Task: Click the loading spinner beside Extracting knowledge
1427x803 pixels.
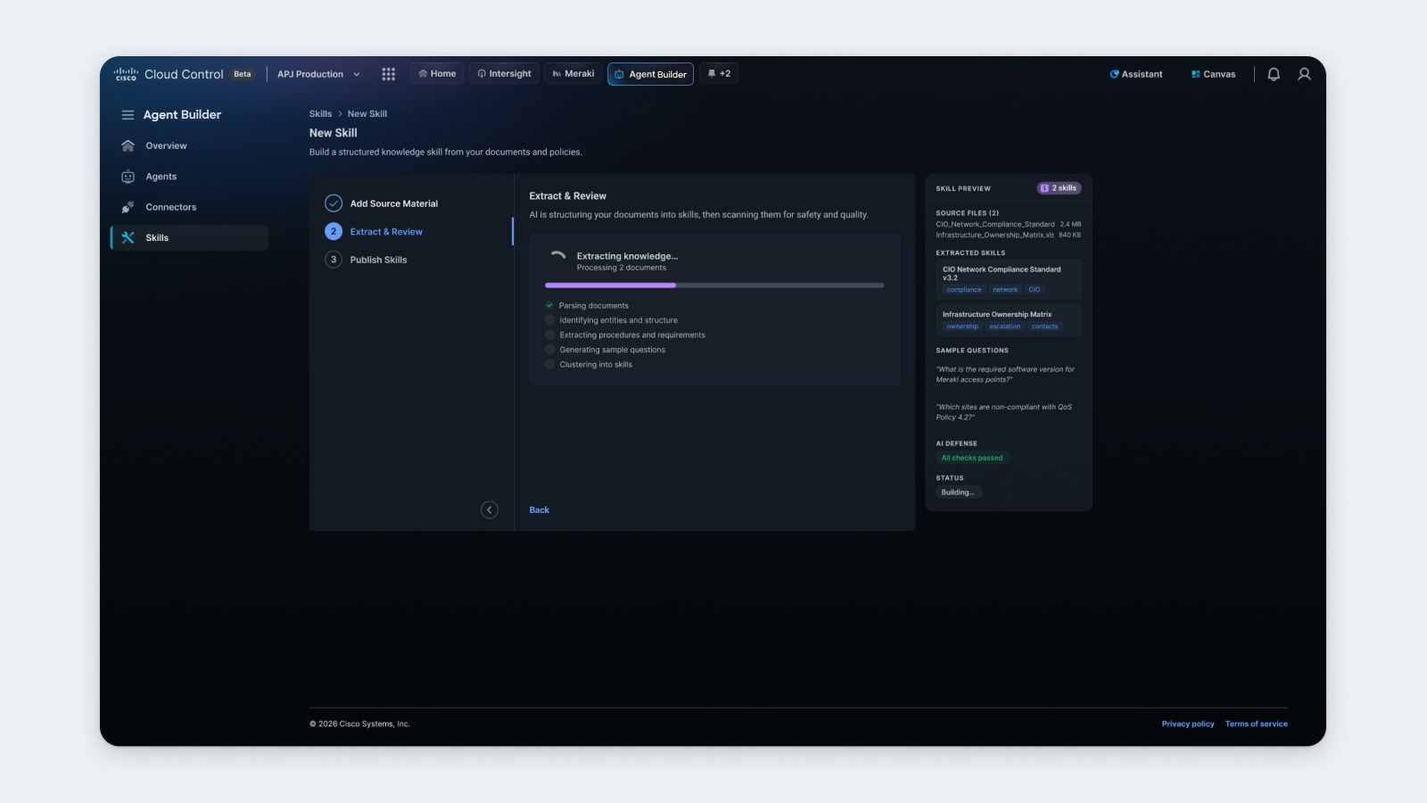Action: (x=558, y=256)
